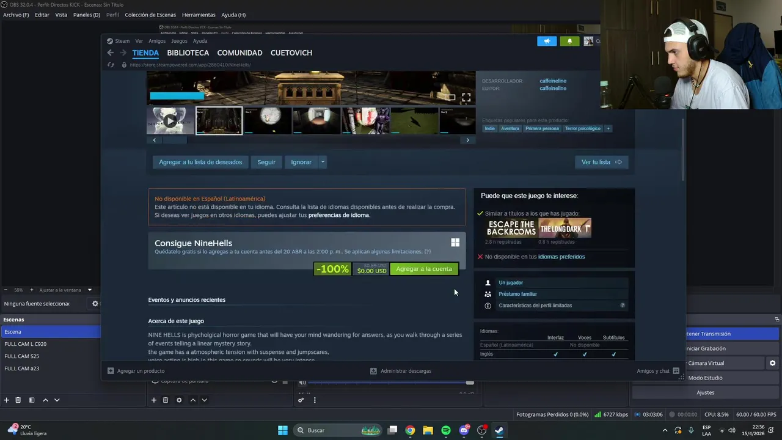
Task: Open Escape the Backrooms recommendation thumbnail
Action: click(511, 228)
